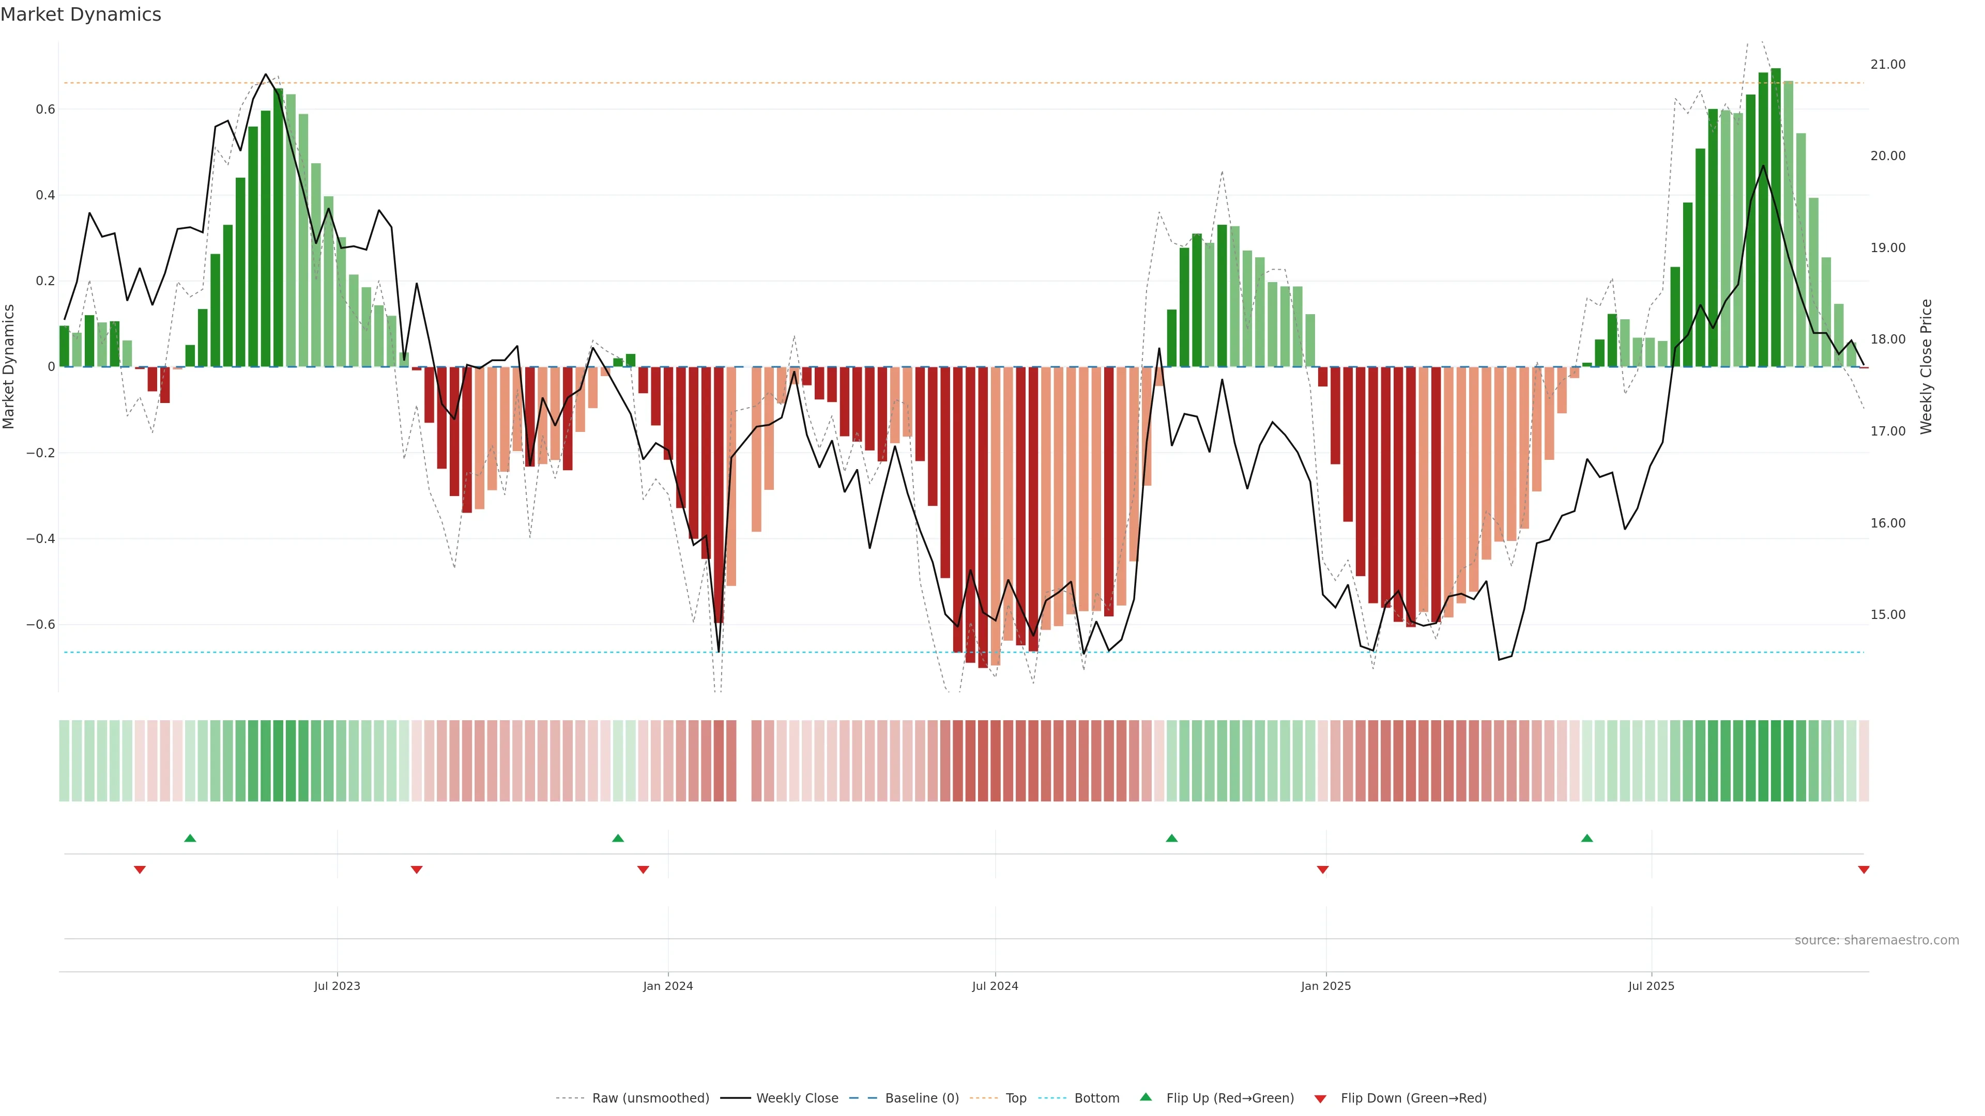
Task: Toggle Weekly Close legend entry
Action: tap(797, 1098)
